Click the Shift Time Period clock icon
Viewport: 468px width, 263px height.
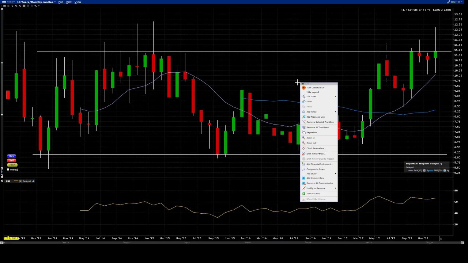click(x=303, y=154)
